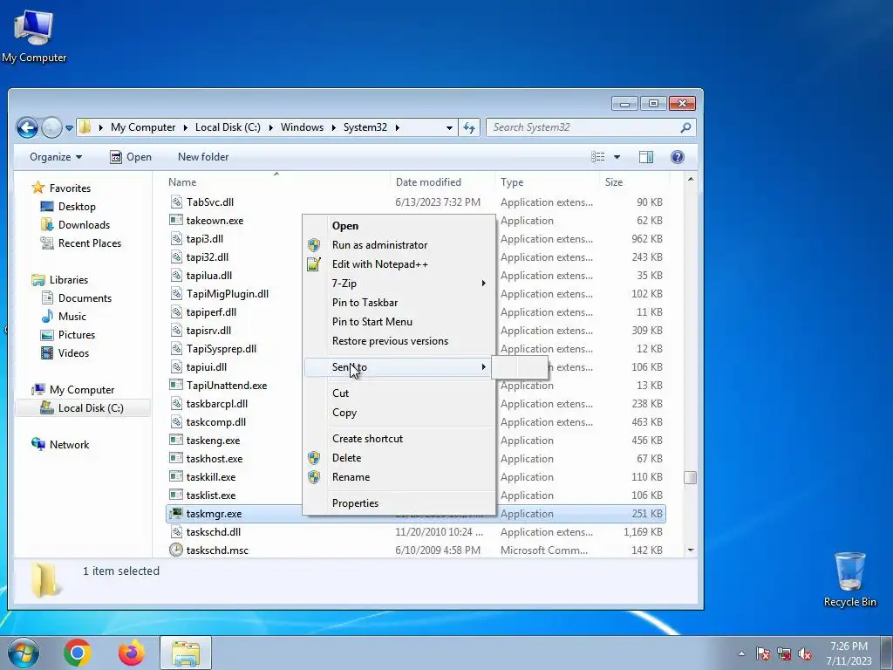This screenshot has width=893, height=670.
Task: Click the file list scrollbar thumb
Action: tap(691, 477)
